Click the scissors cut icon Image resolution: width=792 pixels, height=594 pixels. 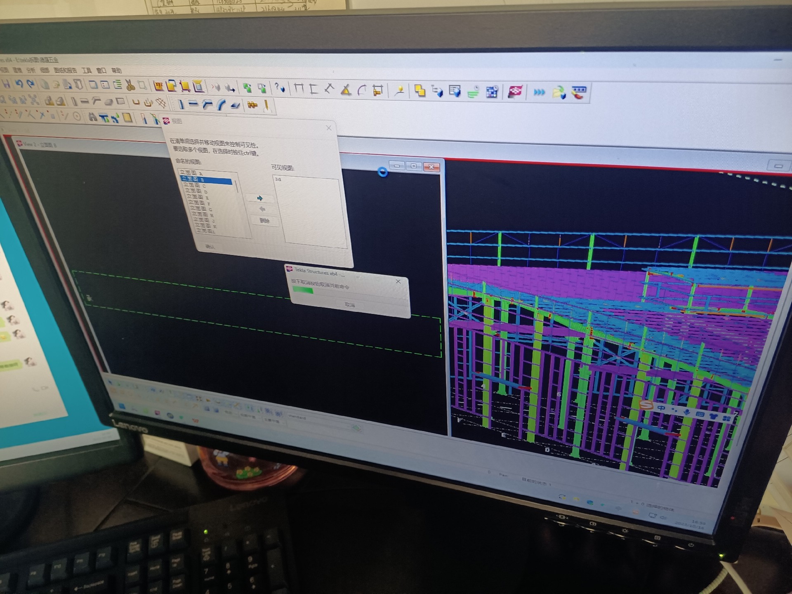130,85
